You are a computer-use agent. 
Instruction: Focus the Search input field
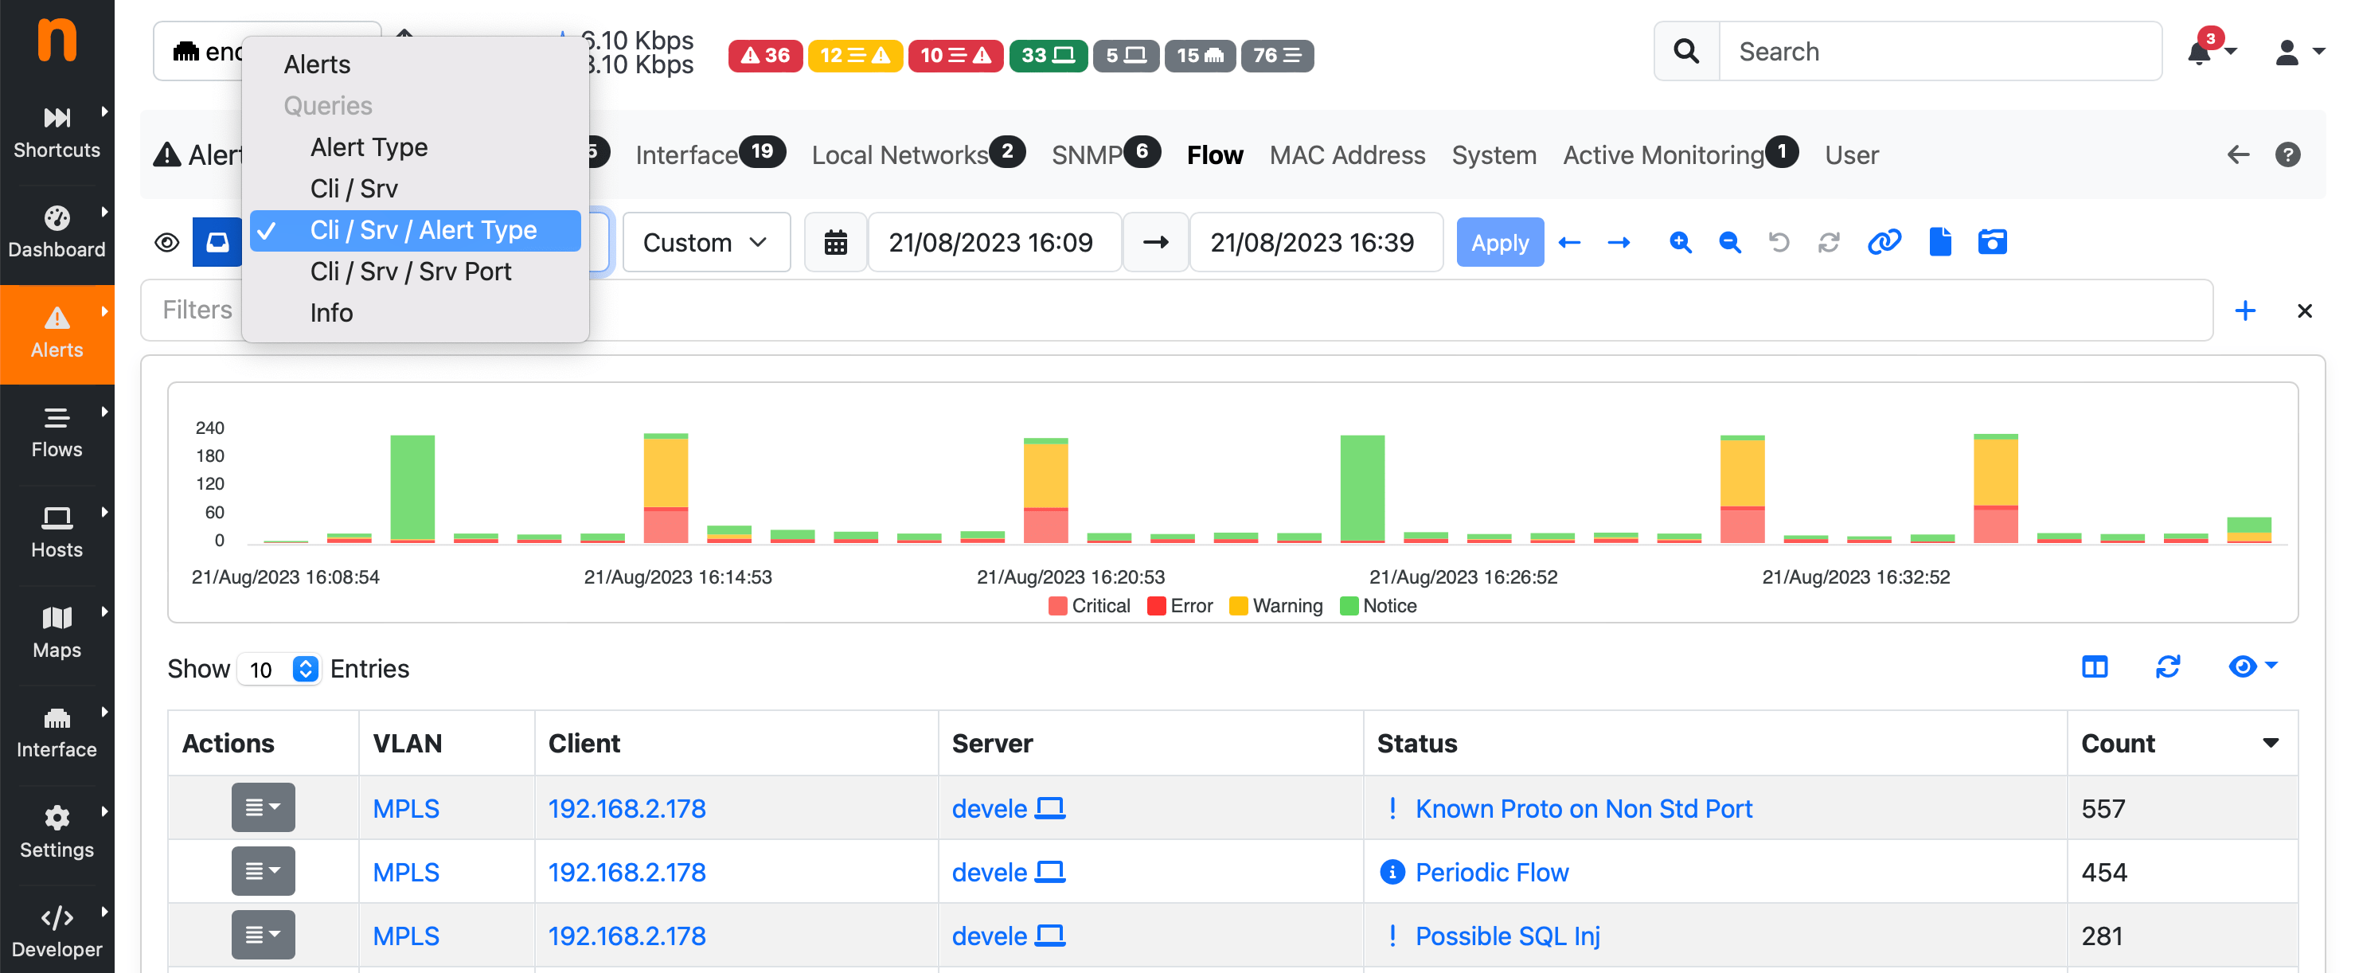point(1940,51)
